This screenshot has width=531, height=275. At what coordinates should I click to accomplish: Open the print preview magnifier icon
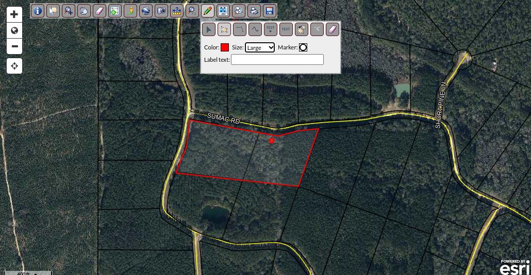point(239,11)
